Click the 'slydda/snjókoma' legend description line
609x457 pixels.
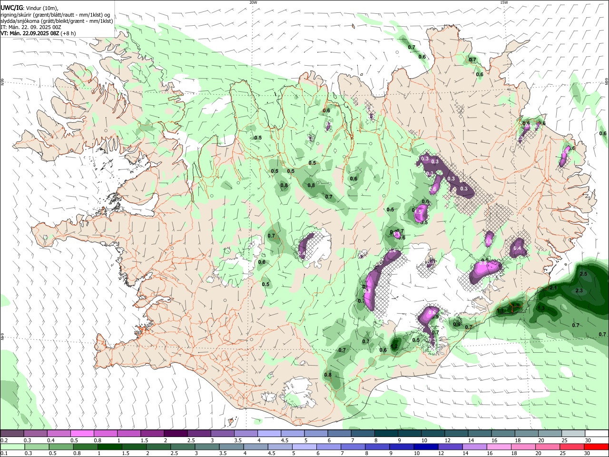(57, 21)
